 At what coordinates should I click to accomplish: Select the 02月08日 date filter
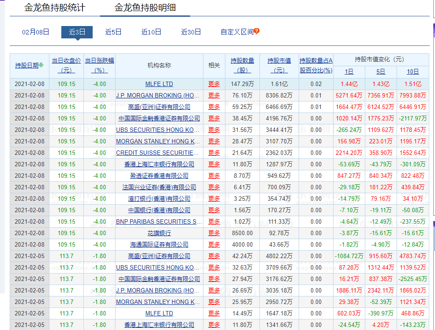click(x=35, y=32)
